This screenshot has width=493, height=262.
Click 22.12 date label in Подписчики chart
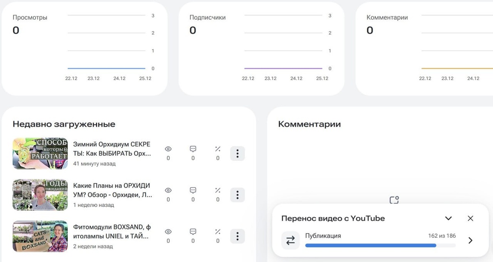(x=248, y=78)
